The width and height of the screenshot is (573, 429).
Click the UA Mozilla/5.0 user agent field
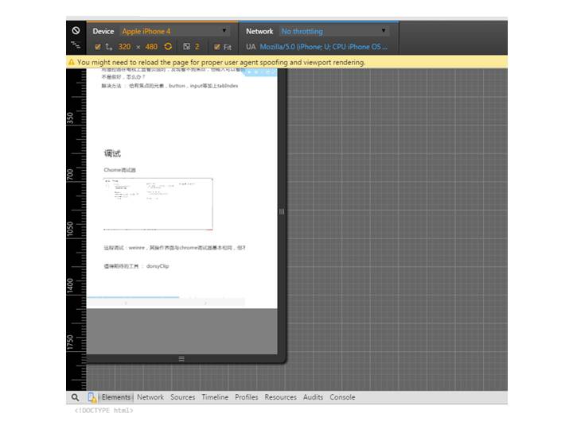(323, 47)
